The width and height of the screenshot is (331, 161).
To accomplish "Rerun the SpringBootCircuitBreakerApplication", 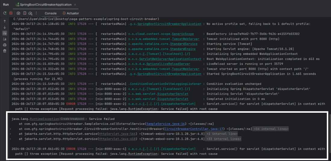I will [x=5, y=13].
